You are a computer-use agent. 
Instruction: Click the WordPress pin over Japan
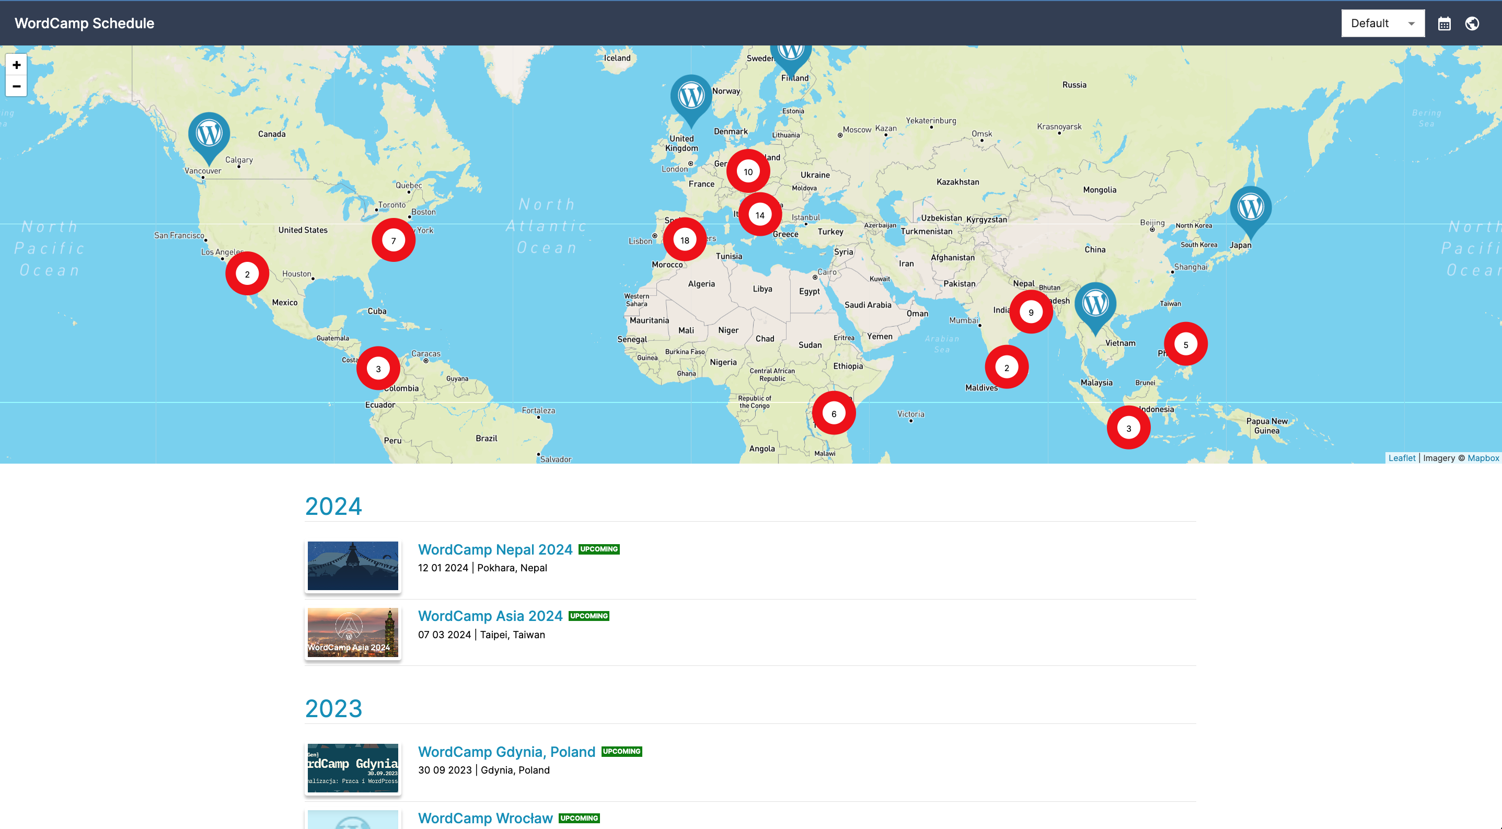pyautogui.click(x=1251, y=212)
